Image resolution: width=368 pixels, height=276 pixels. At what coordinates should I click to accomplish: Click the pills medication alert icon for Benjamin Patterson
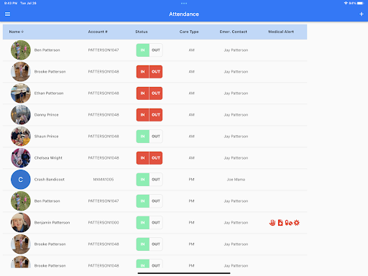click(289, 223)
